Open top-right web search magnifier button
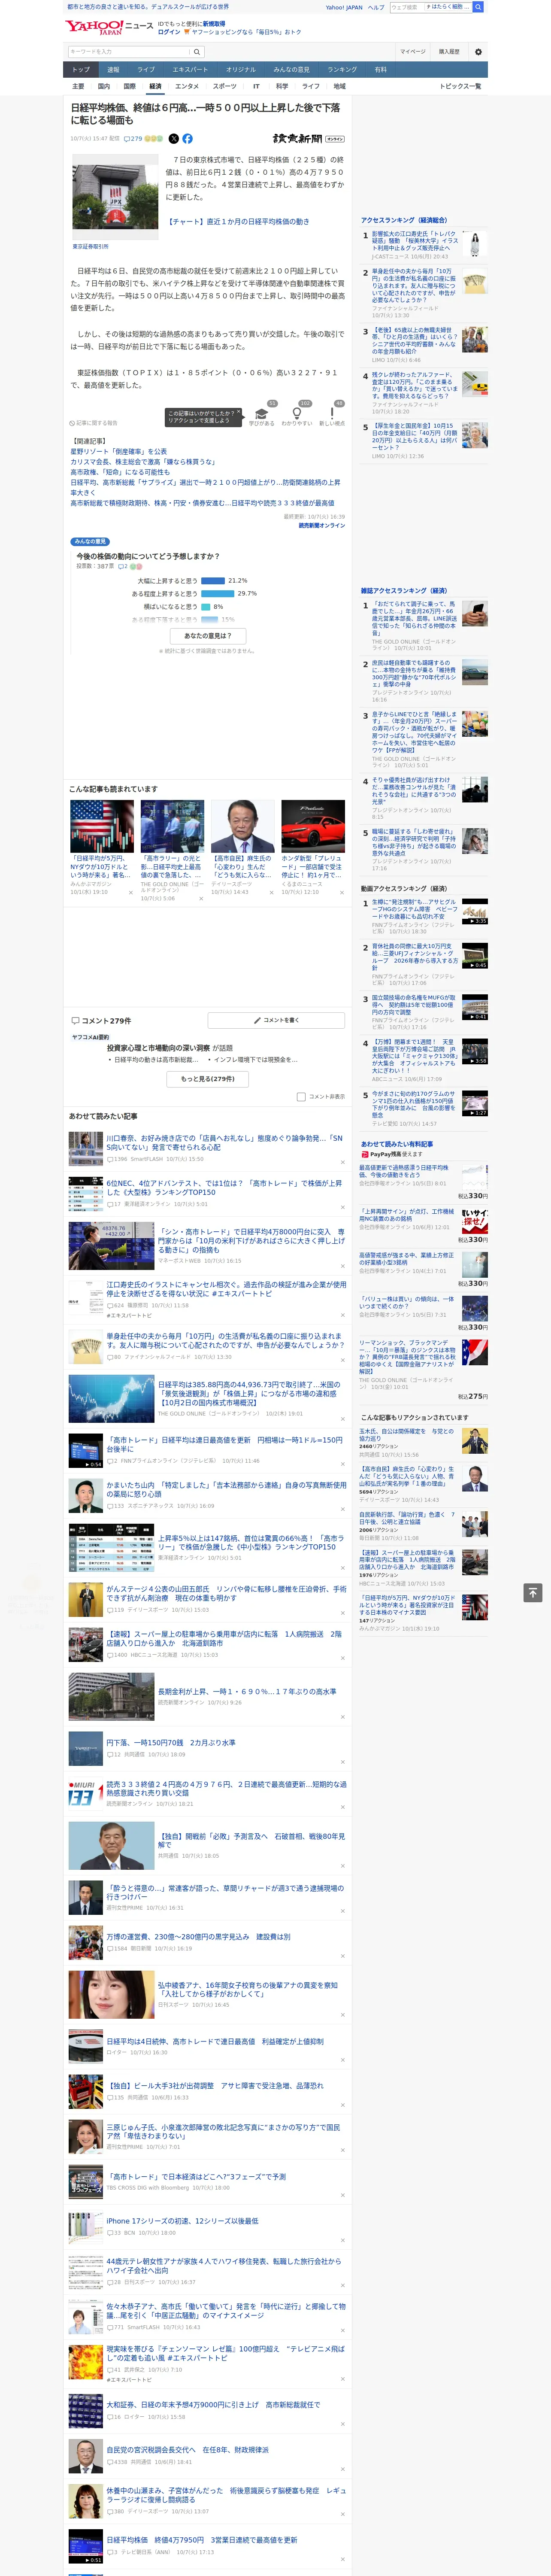 tap(478, 7)
